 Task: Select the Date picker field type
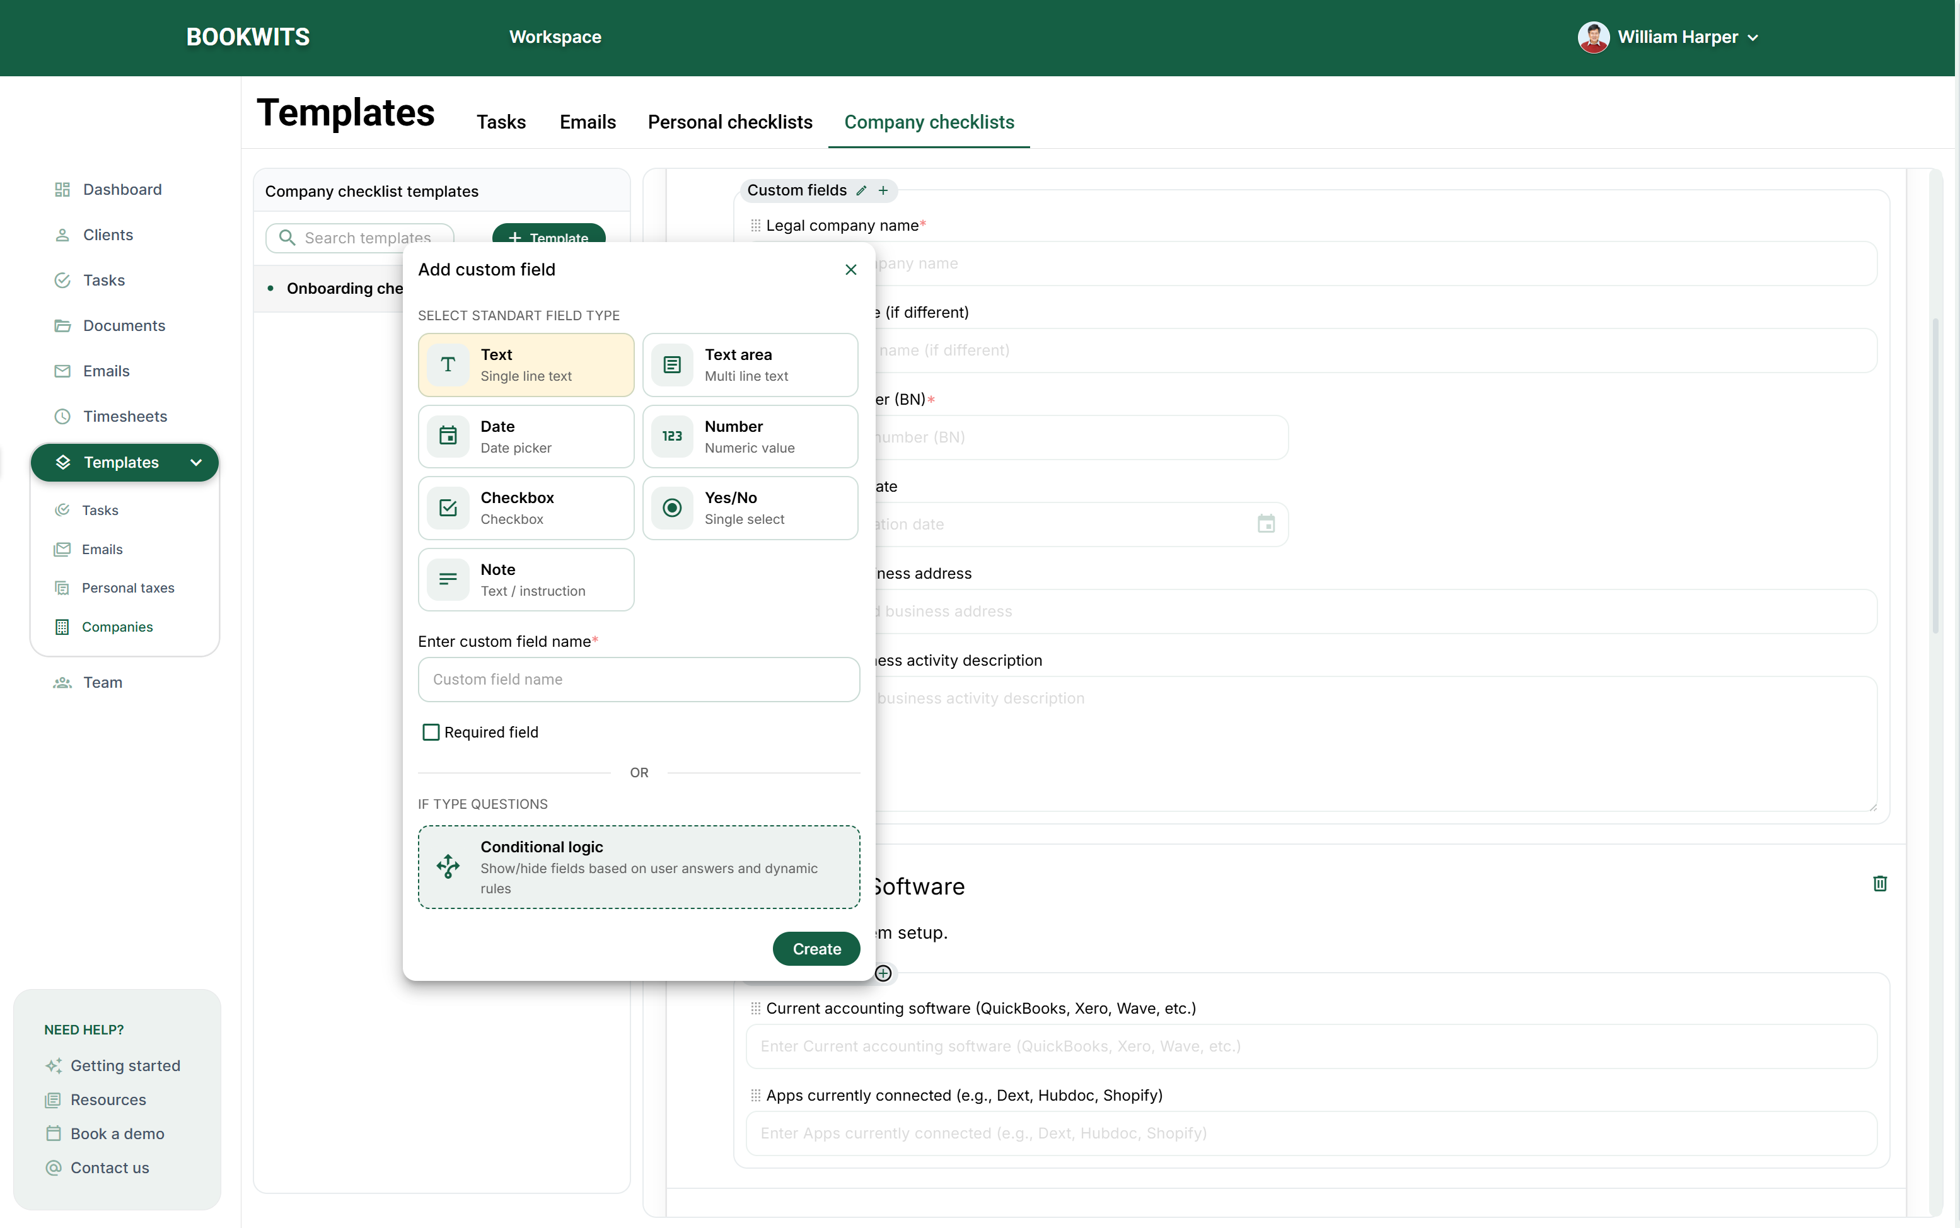point(526,436)
